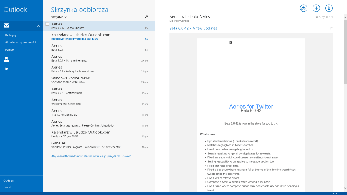Create a new message with plus icon
Screen dimensions: 347x195
[x=316, y=8]
